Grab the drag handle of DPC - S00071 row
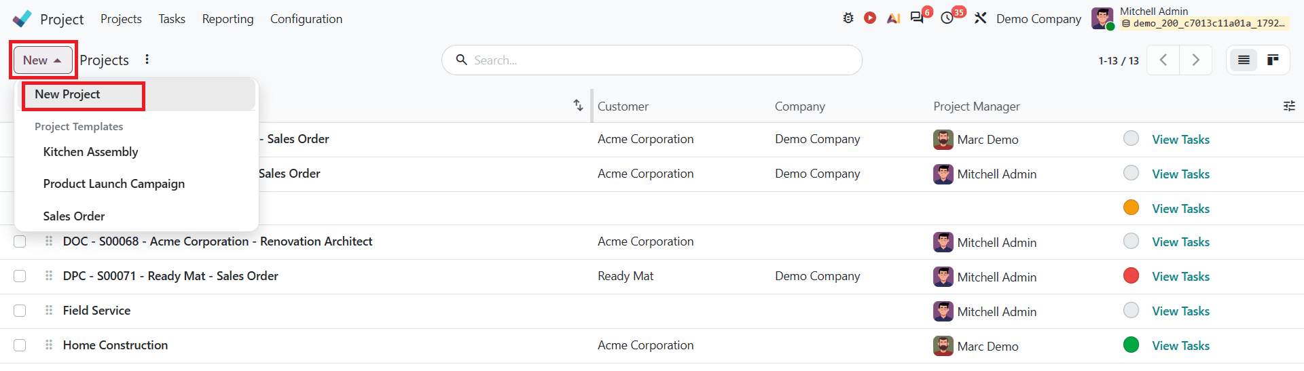This screenshot has width=1304, height=371. click(49, 275)
